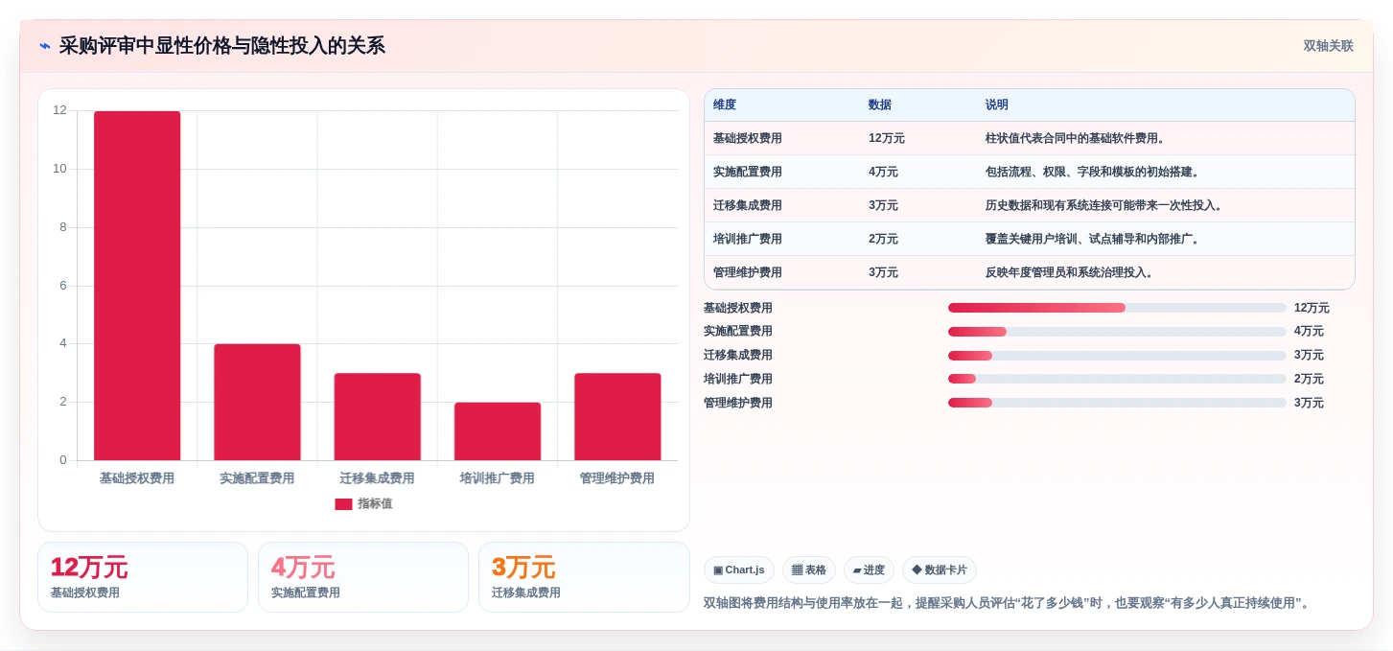Select the 进度 tag chip
1393x651 pixels.
click(869, 570)
